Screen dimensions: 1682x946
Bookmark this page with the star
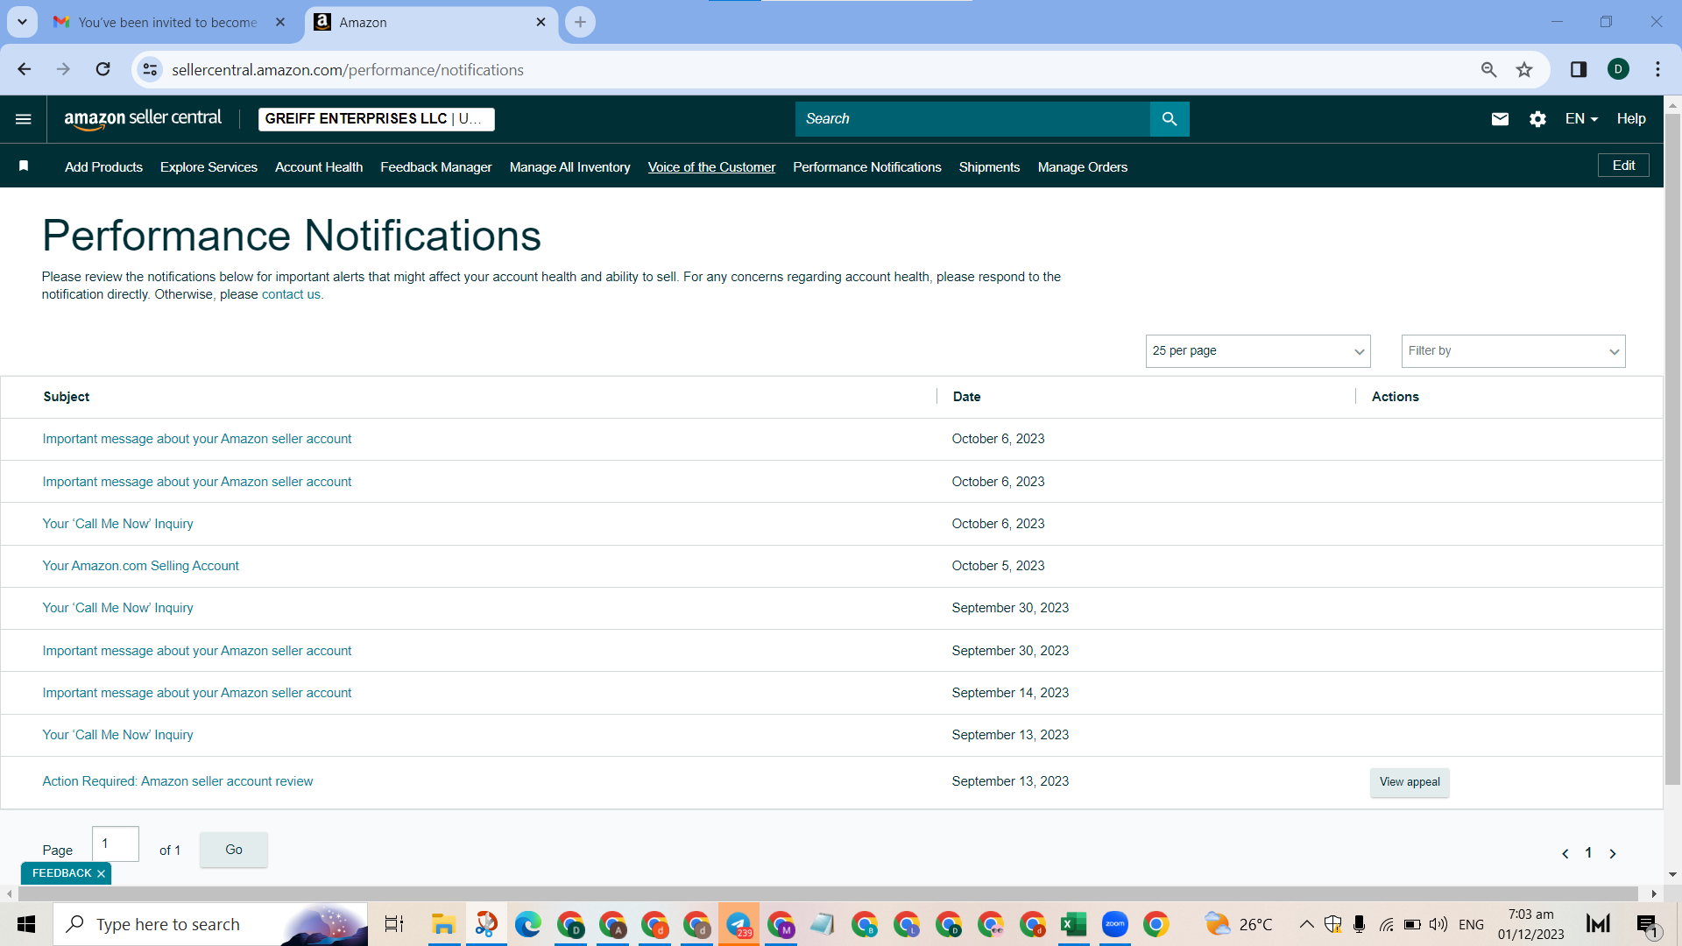point(1524,69)
